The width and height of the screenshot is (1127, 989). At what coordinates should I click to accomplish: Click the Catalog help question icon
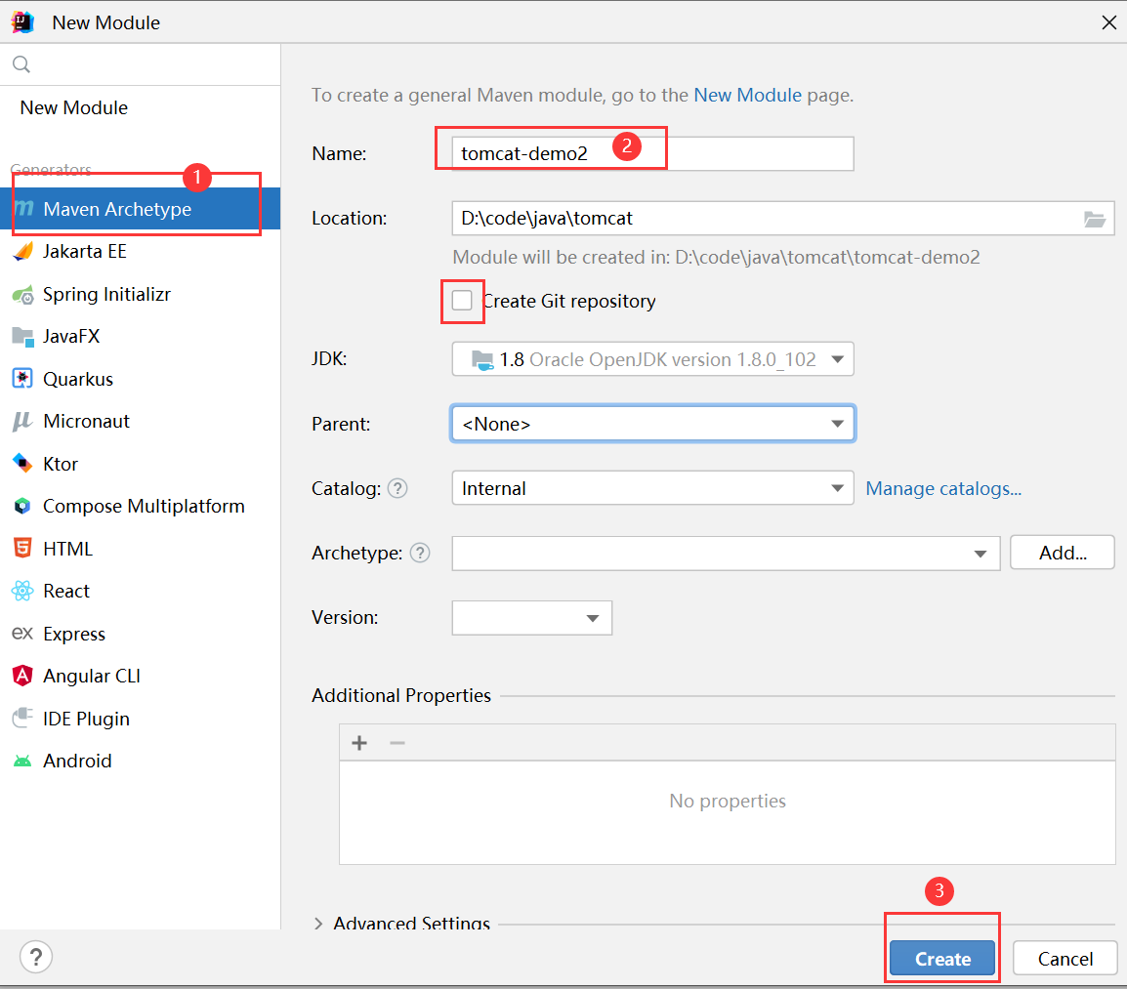point(397,489)
